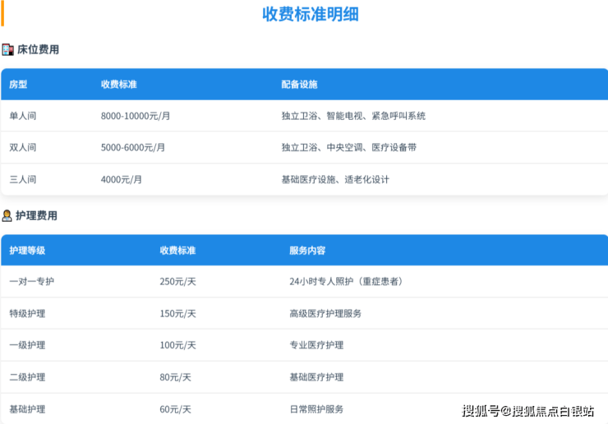Select the 收费标准明细 page title
Image resolution: width=608 pixels, height=424 pixels.
coord(310,15)
